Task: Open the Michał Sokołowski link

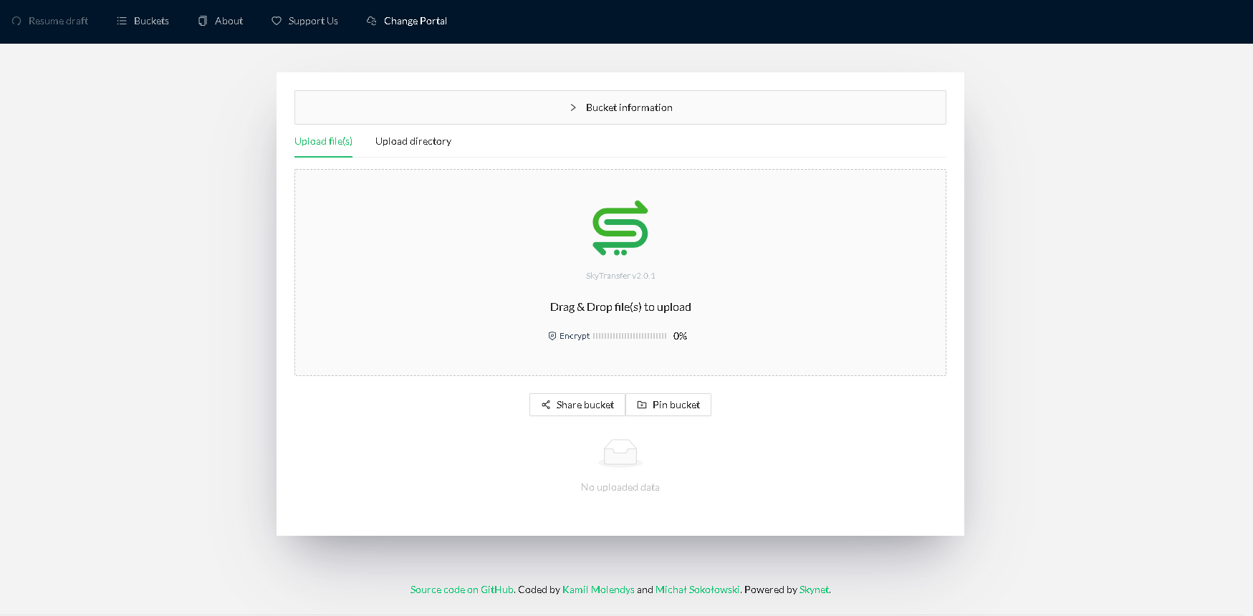Action: point(697,589)
